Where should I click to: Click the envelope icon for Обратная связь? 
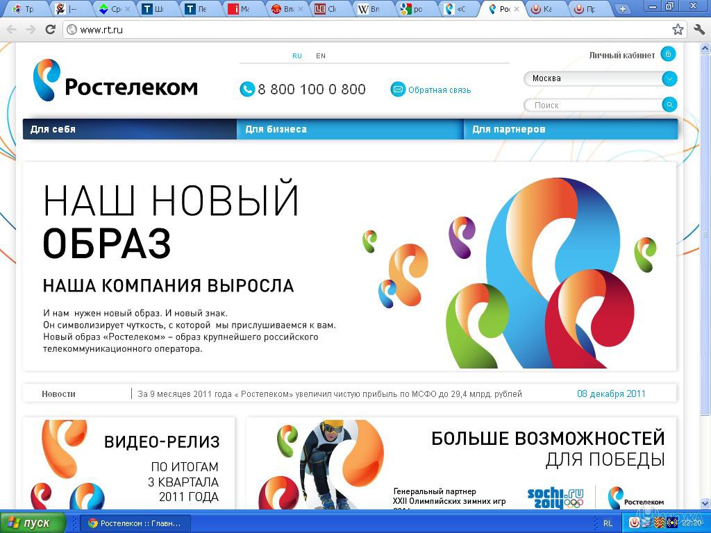(398, 90)
